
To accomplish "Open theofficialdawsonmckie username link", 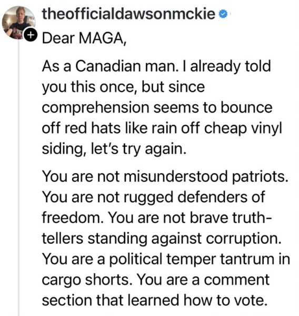I will (128, 14).
